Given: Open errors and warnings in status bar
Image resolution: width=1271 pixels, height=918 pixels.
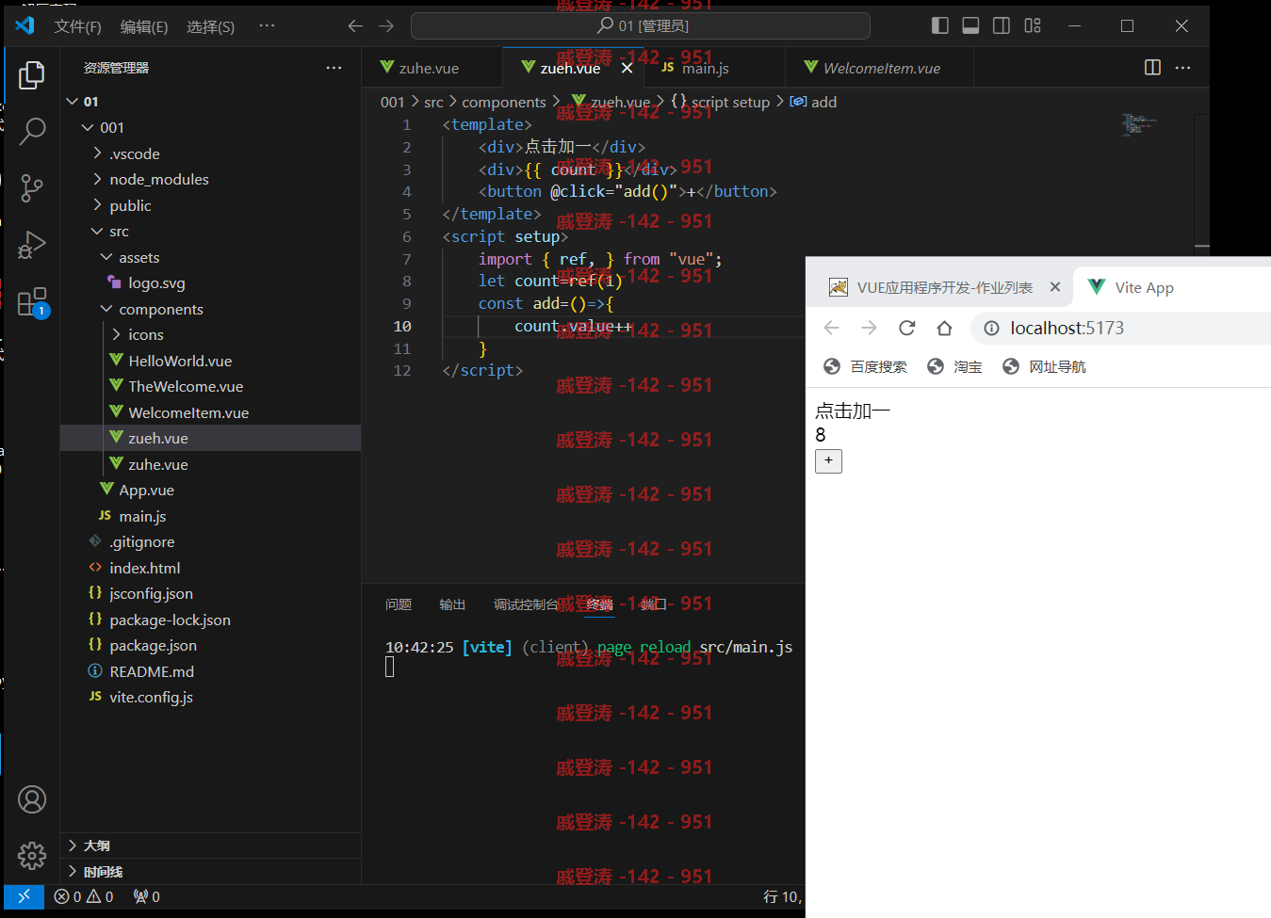Looking at the screenshot, I should pyautogui.click(x=84, y=896).
